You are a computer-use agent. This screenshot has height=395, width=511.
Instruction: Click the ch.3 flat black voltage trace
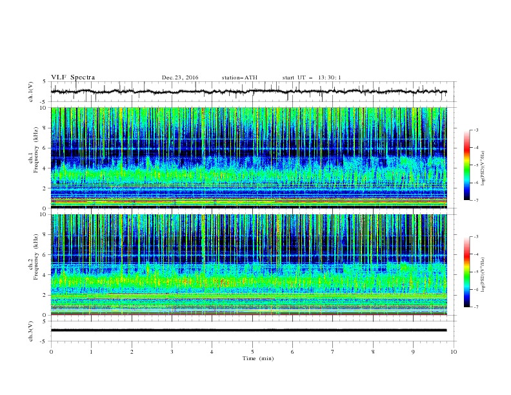pos(248,330)
